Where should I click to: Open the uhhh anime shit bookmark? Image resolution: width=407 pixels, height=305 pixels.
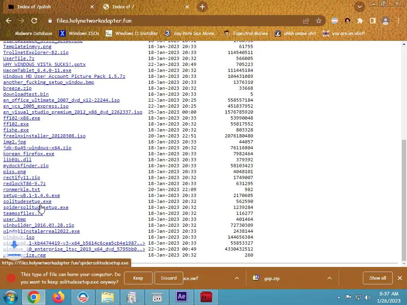click(x=295, y=33)
